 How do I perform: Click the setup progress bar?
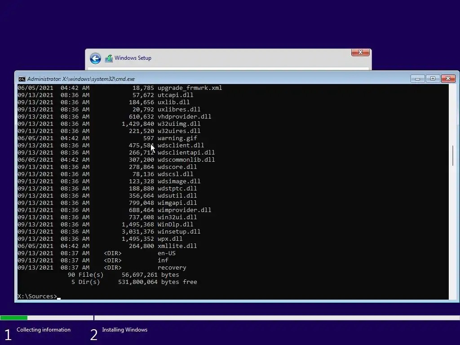tap(230, 318)
